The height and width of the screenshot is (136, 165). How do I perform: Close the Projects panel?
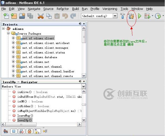84,24
